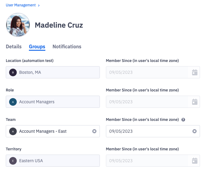Open calendar for Role member since date
Image resolution: width=207 pixels, height=171 pixels.
point(195,102)
